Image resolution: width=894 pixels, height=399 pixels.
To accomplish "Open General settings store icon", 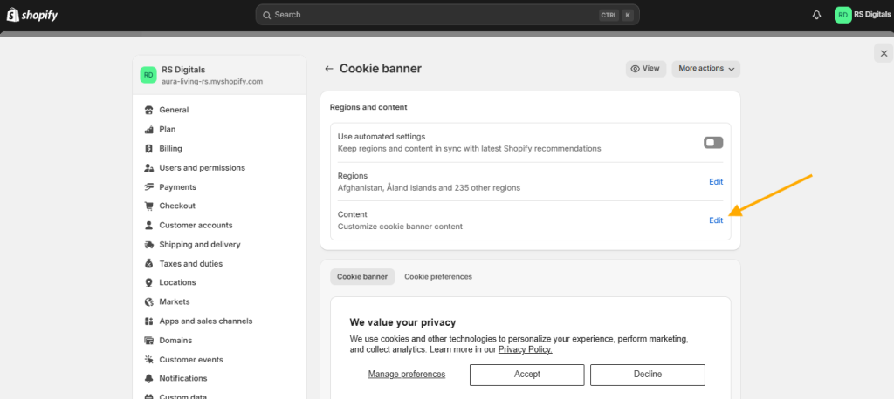I will 148,110.
